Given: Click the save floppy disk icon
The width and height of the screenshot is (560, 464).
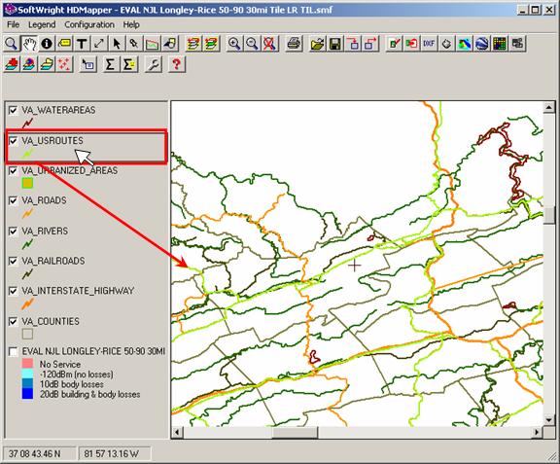Looking at the screenshot, I should coord(335,44).
